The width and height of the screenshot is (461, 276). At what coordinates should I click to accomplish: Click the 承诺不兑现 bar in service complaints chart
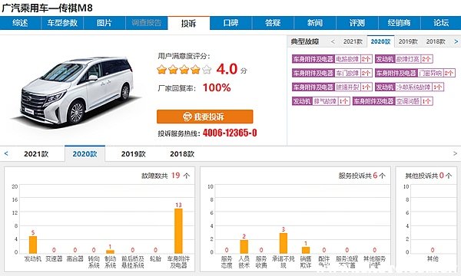pyautogui.click(x=283, y=243)
